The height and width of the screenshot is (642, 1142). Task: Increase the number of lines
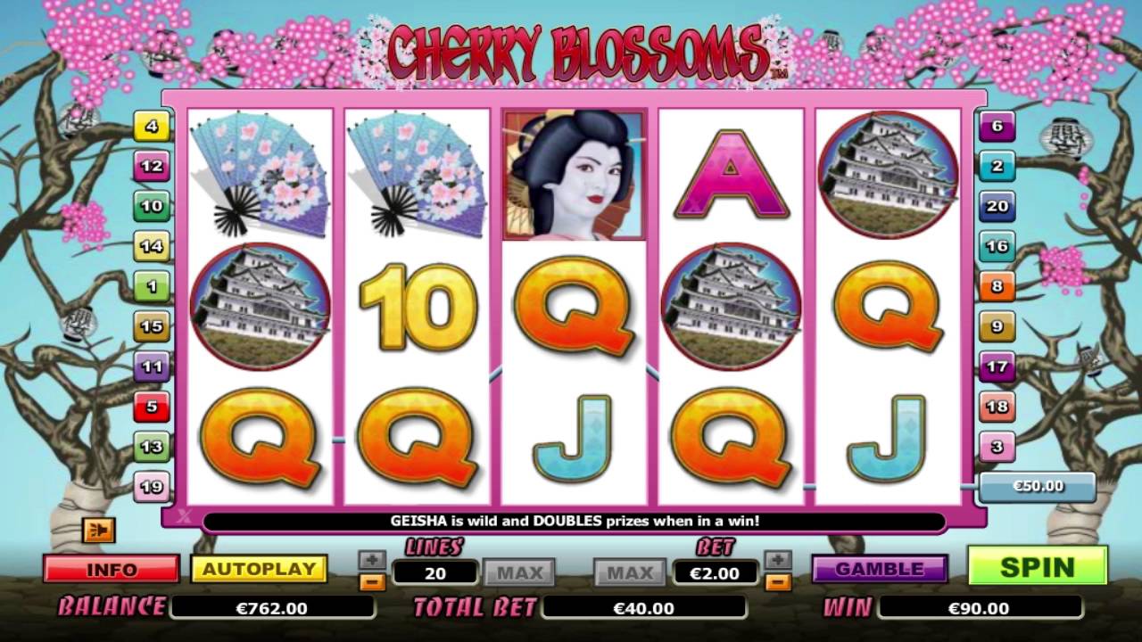(x=372, y=560)
